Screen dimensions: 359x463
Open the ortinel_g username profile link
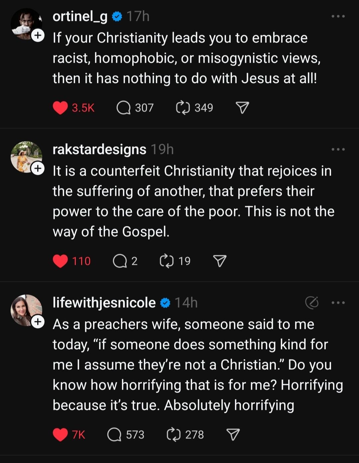click(x=80, y=16)
